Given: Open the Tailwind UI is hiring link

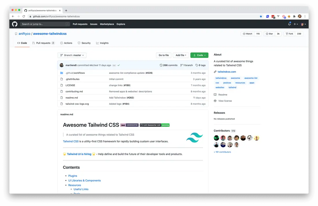Looking at the screenshot, I should [79, 154].
